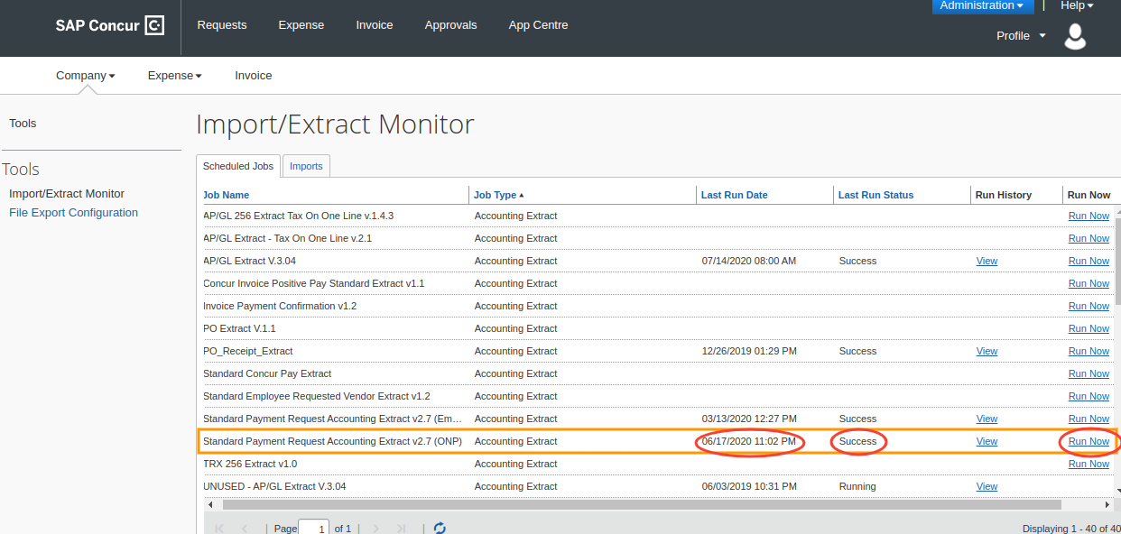This screenshot has width=1121, height=534.
Task: Run Now for AP/GL Extract - Tax On One Line v.2.1
Action: point(1089,238)
